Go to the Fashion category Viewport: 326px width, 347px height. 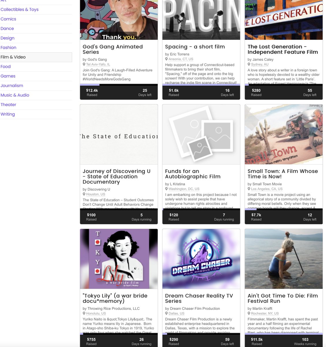8,48
